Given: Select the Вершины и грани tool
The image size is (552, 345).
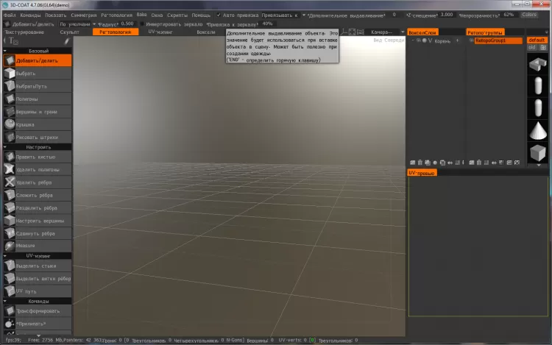Looking at the screenshot, I should tap(38, 112).
